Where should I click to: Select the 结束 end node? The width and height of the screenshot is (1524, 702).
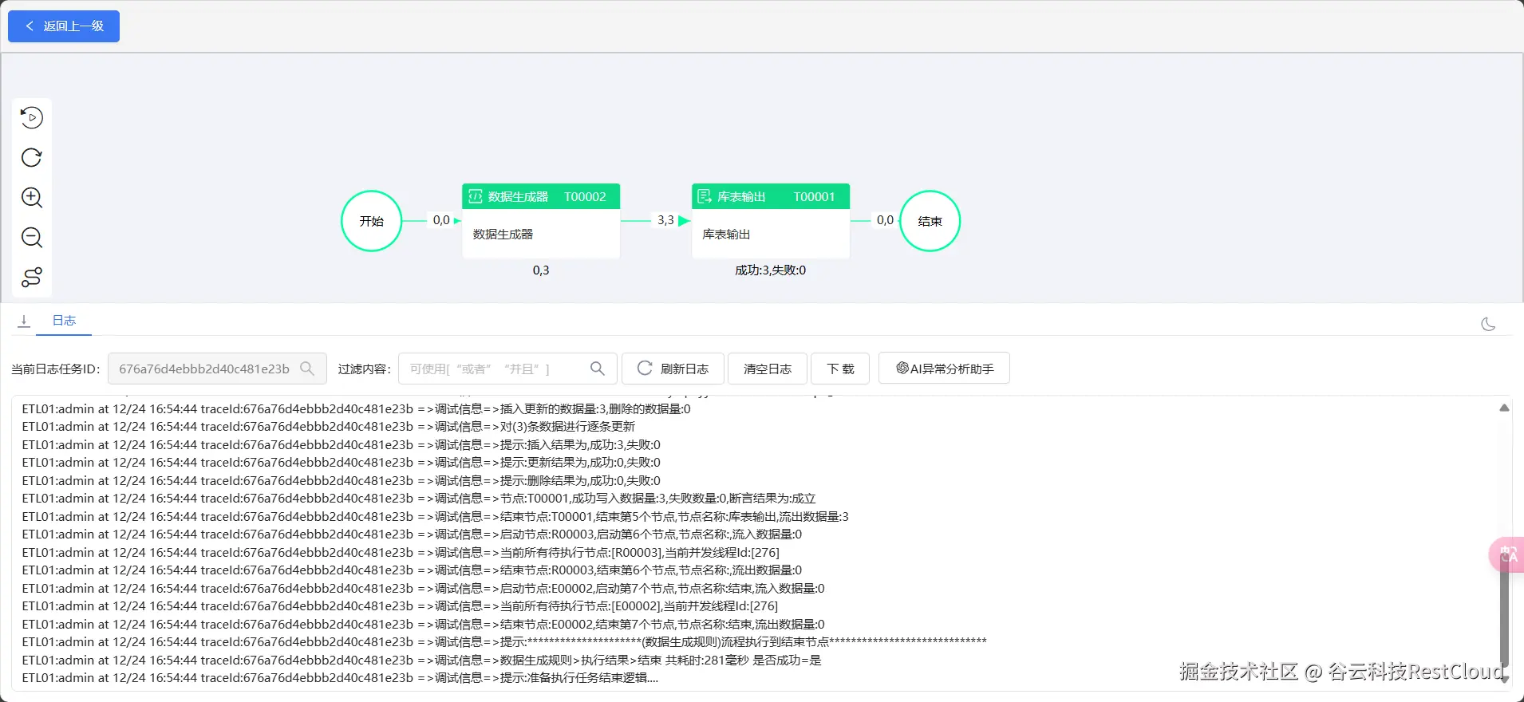(x=930, y=221)
